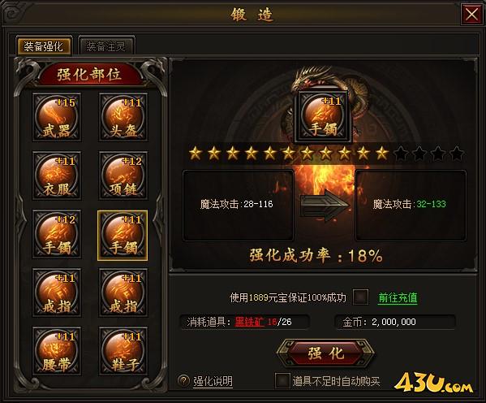Close the 锻造 window
This screenshot has width=486, height=403.
471,14
